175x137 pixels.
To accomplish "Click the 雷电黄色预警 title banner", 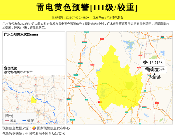I will 87,7.
